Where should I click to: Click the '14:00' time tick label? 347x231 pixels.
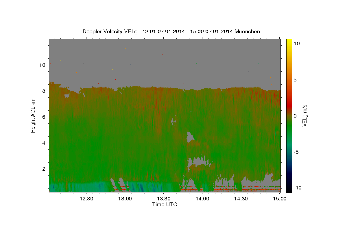click(202, 199)
